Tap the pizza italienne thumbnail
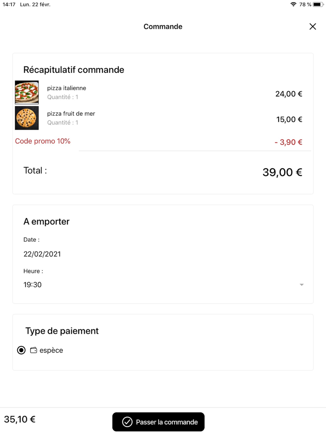326x436 pixels. tap(27, 92)
